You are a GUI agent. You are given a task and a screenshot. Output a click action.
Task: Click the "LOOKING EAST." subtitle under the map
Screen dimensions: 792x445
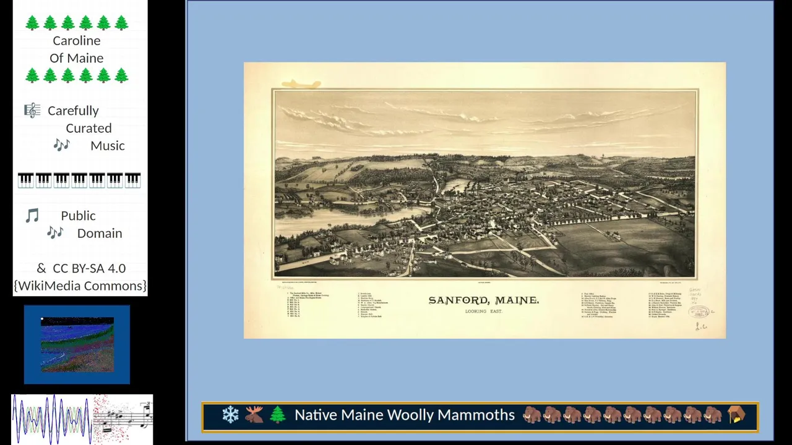point(484,311)
